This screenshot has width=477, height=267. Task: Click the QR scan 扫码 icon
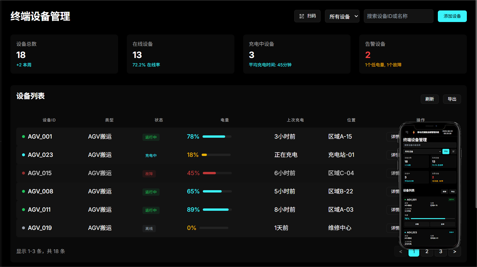tap(302, 16)
